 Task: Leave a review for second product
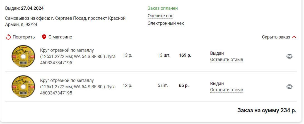[226, 90]
